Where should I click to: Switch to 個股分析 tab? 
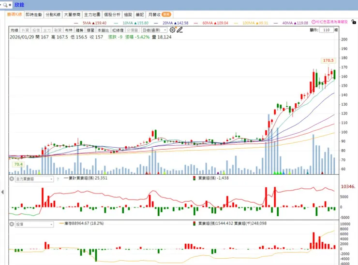pyautogui.click(x=112, y=14)
